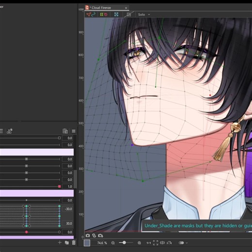Reset view to 1:1 scale
The width and height of the screenshot is (252, 252).
pos(149,243)
